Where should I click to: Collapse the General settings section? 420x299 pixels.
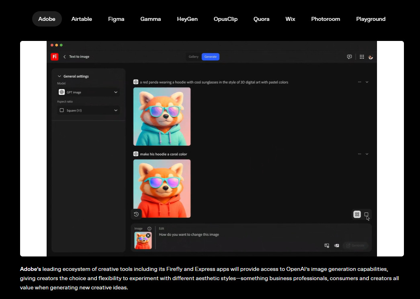59,76
